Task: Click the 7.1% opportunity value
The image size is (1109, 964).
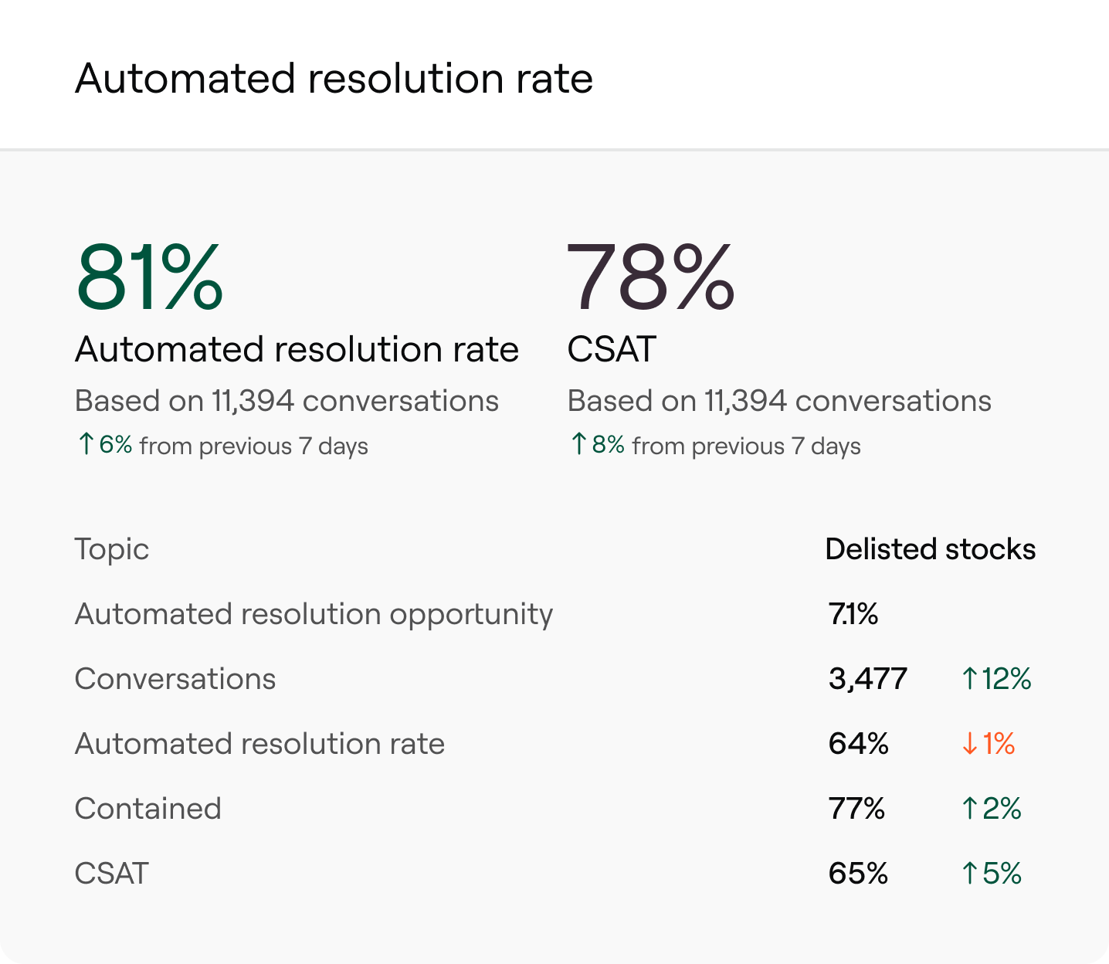Action: (853, 614)
